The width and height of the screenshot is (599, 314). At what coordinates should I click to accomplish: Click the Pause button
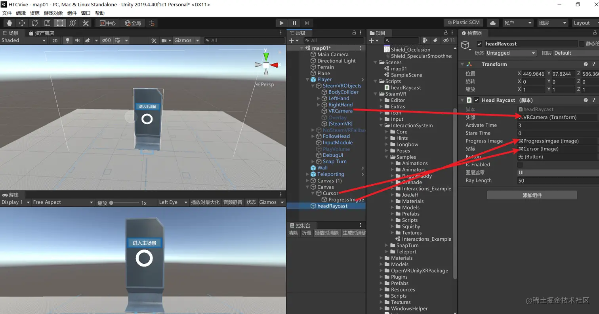(x=294, y=23)
